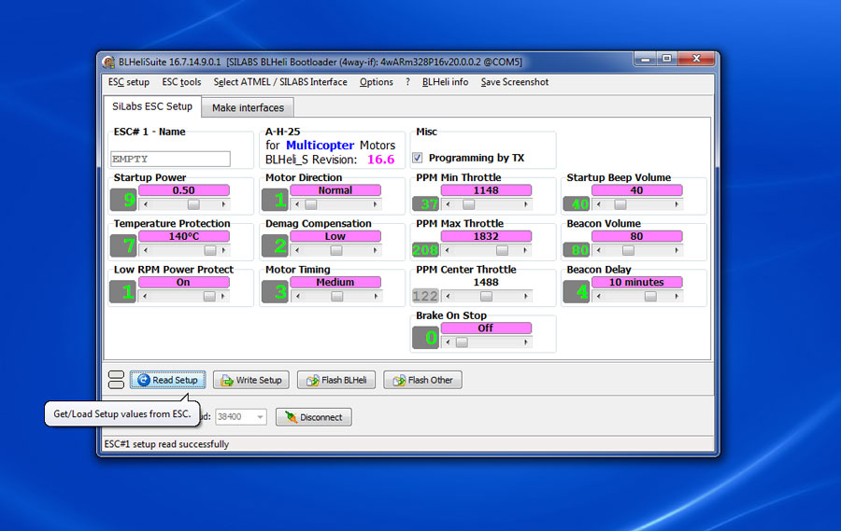Screen dimensions: 841x531
Task: Click the BLHeliSuite title bar app icon
Action: (109, 63)
